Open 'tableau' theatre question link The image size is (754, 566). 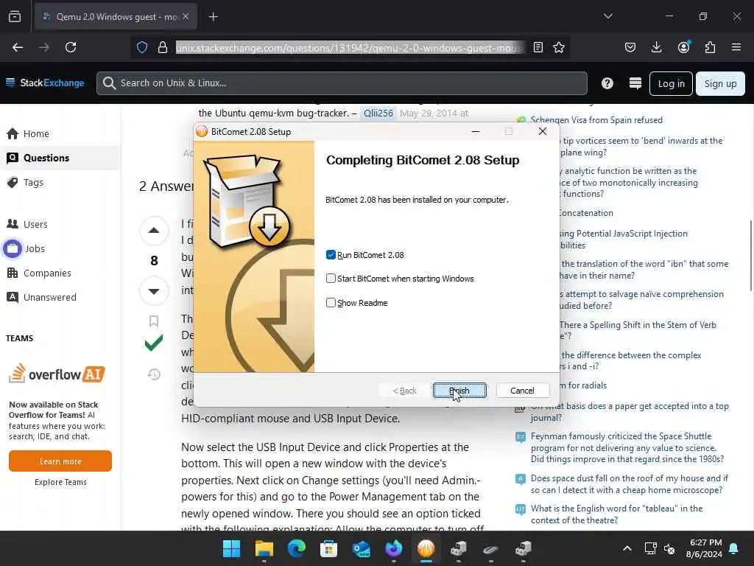pos(616,514)
